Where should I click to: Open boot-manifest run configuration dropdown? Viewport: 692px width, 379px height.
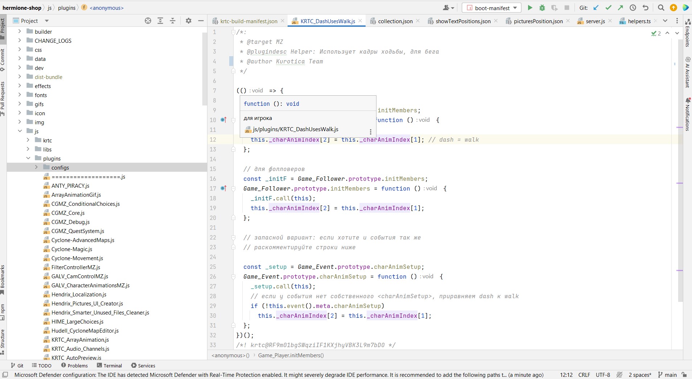point(492,8)
